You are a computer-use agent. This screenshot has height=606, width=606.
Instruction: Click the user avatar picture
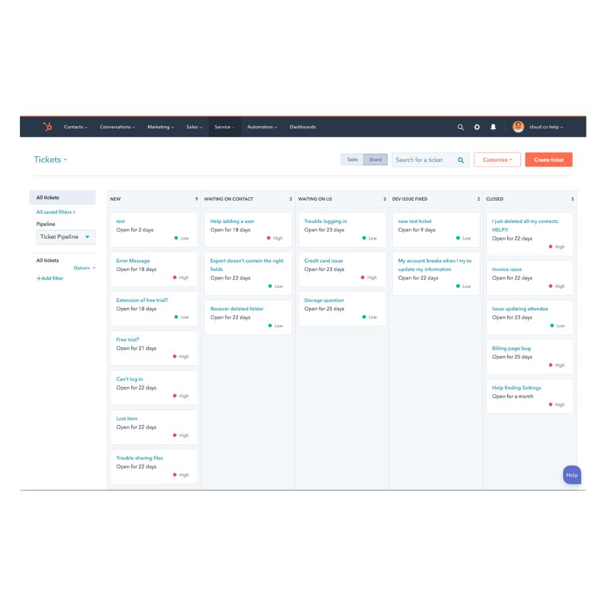click(x=518, y=127)
